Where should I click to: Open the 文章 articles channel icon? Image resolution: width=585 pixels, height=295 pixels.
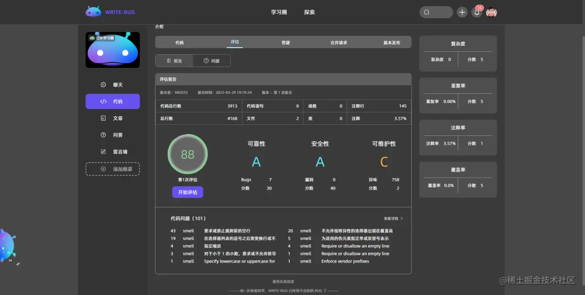[x=102, y=118]
